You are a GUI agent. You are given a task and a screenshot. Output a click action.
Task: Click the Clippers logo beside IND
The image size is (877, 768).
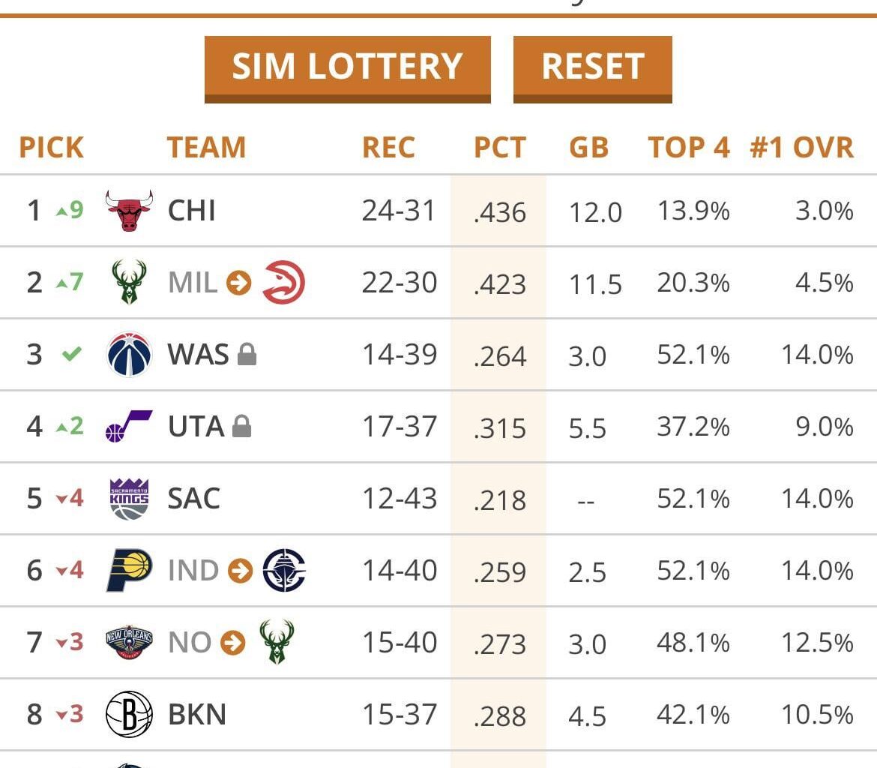[284, 571]
